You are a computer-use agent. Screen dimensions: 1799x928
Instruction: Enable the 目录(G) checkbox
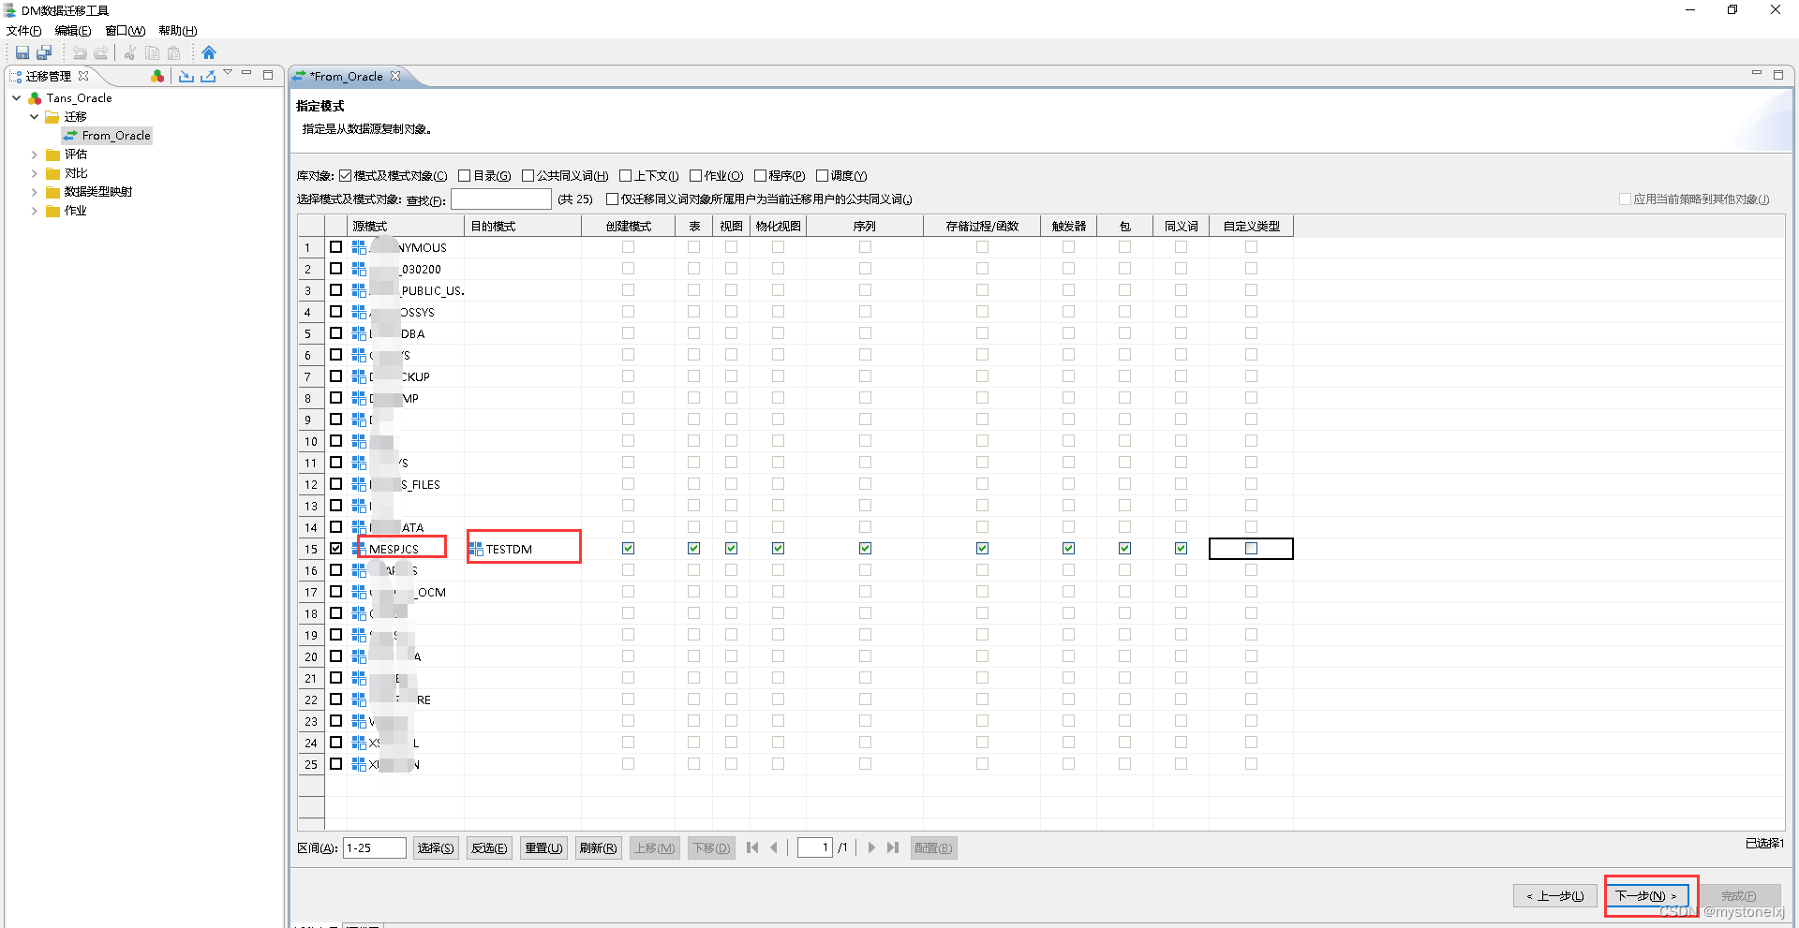(x=465, y=175)
